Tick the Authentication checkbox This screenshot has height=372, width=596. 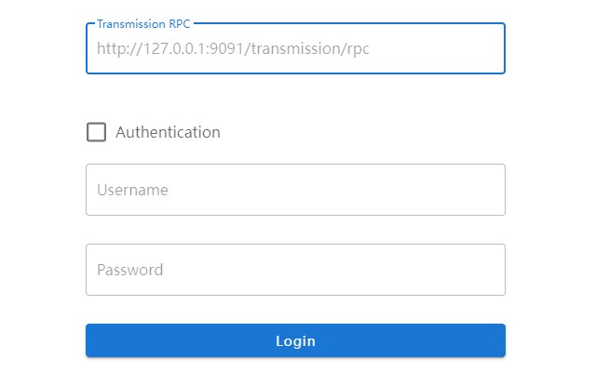point(96,132)
